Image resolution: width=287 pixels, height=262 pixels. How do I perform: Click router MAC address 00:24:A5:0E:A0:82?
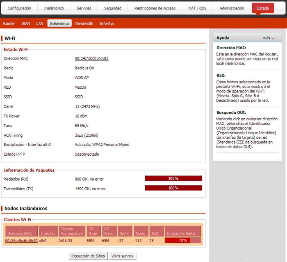tap(91, 58)
